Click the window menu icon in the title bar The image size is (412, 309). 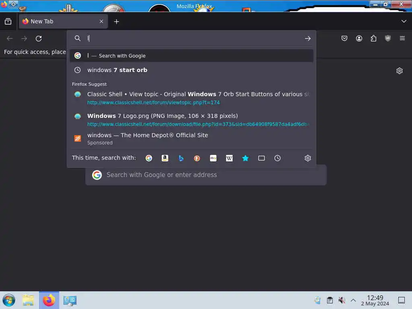pos(4,4)
